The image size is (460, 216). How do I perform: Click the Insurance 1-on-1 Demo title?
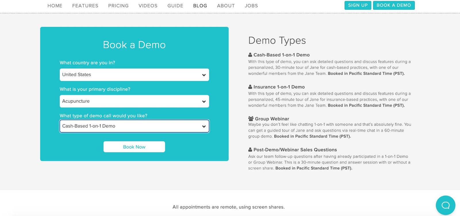coord(279,87)
